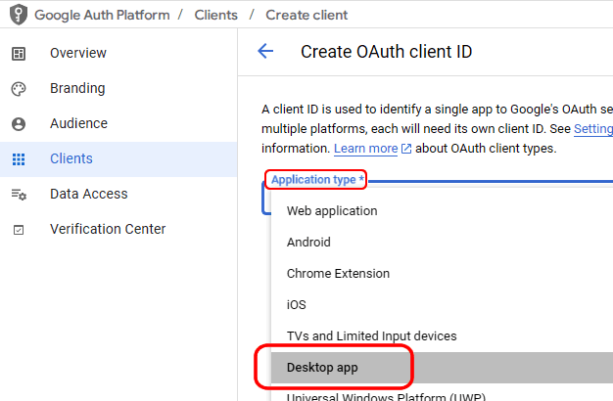
Task: Click the Create OAuth client ID heading
Action: (386, 52)
